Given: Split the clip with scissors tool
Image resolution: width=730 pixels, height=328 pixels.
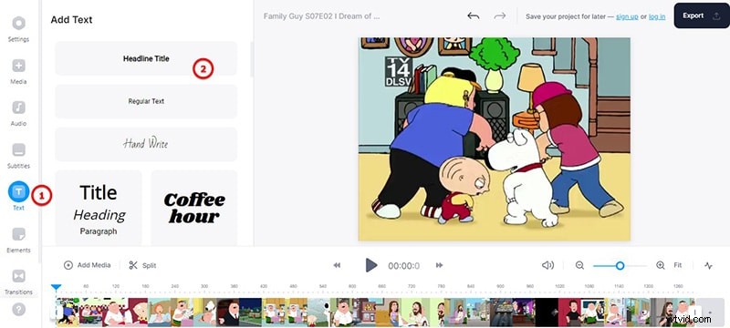Looking at the screenshot, I should tap(143, 265).
